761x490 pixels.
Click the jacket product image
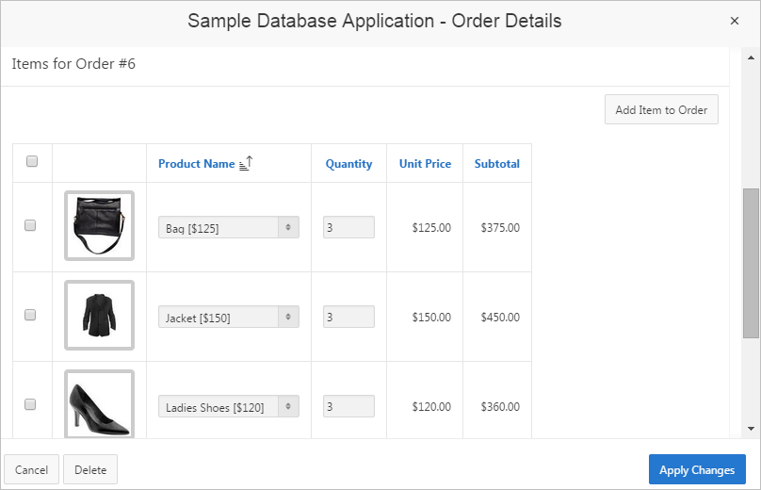coord(99,315)
